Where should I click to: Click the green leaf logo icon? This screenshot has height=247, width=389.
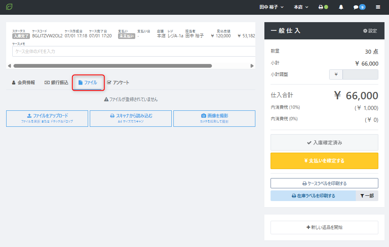click(x=9, y=7)
